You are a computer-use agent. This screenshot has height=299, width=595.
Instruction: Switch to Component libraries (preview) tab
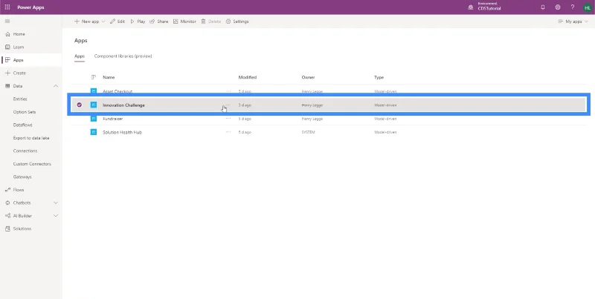click(123, 56)
